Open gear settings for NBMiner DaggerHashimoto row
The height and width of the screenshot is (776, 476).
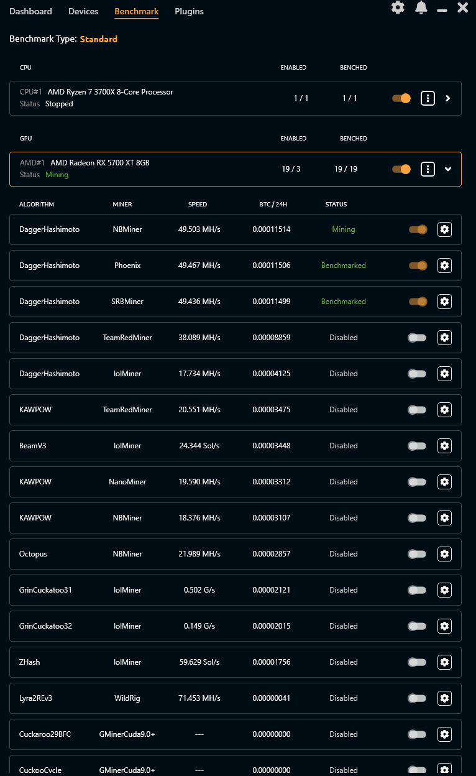(444, 229)
